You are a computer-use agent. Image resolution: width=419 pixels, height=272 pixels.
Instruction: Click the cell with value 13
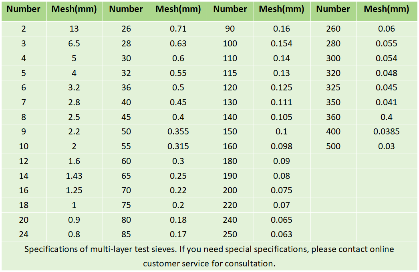click(x=74, y=29)
